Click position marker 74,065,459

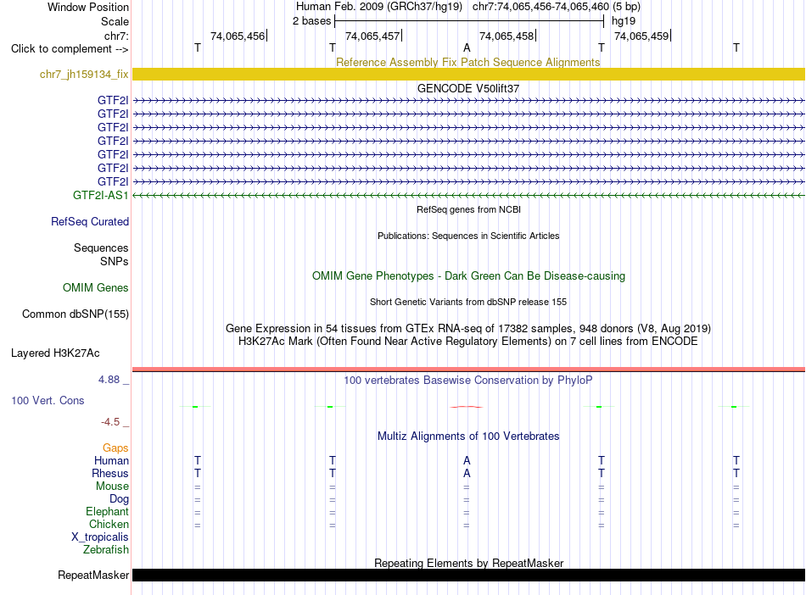[641, 36]
